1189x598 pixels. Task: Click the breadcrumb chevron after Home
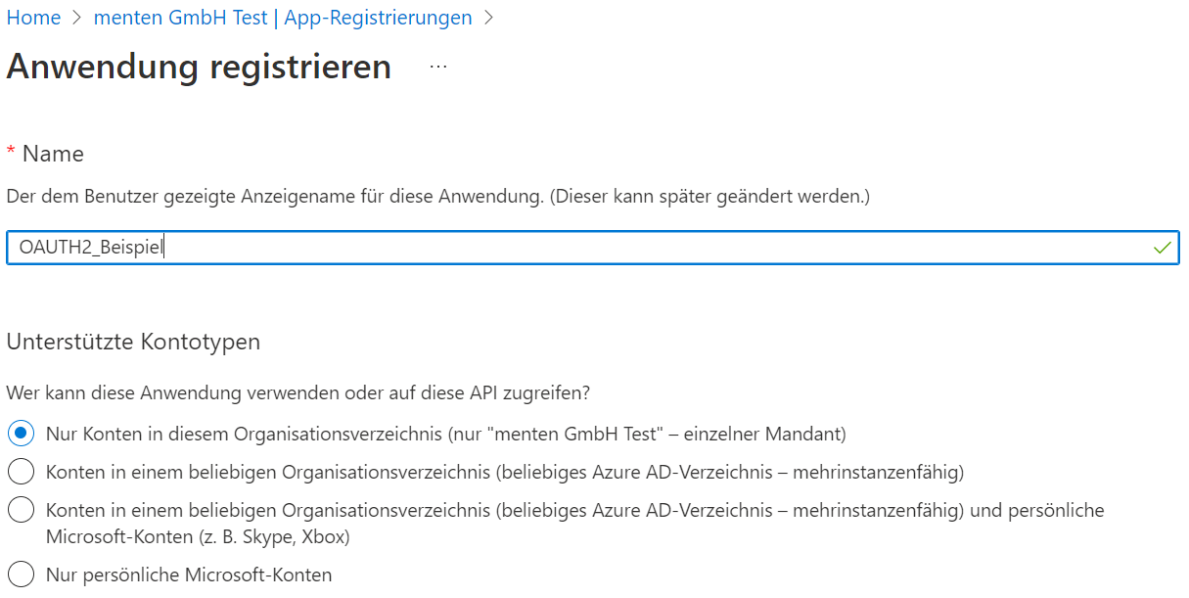tap(77, 19)
